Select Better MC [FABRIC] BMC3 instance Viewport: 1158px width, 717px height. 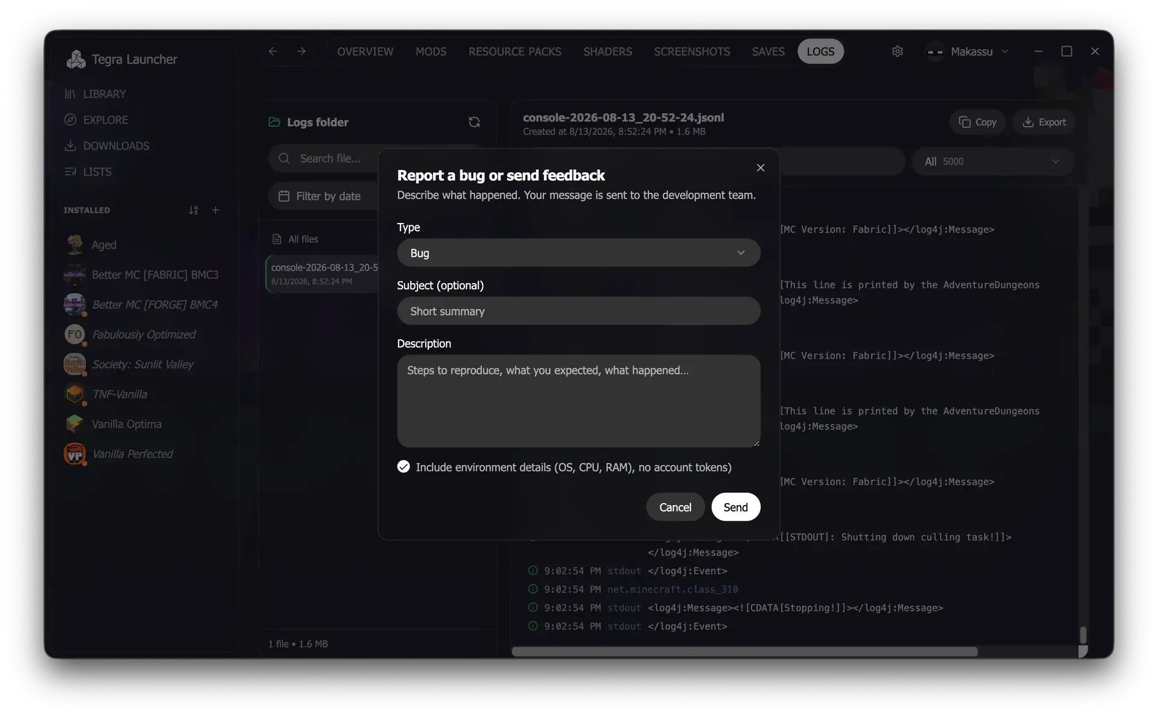[x=142, y=275]
